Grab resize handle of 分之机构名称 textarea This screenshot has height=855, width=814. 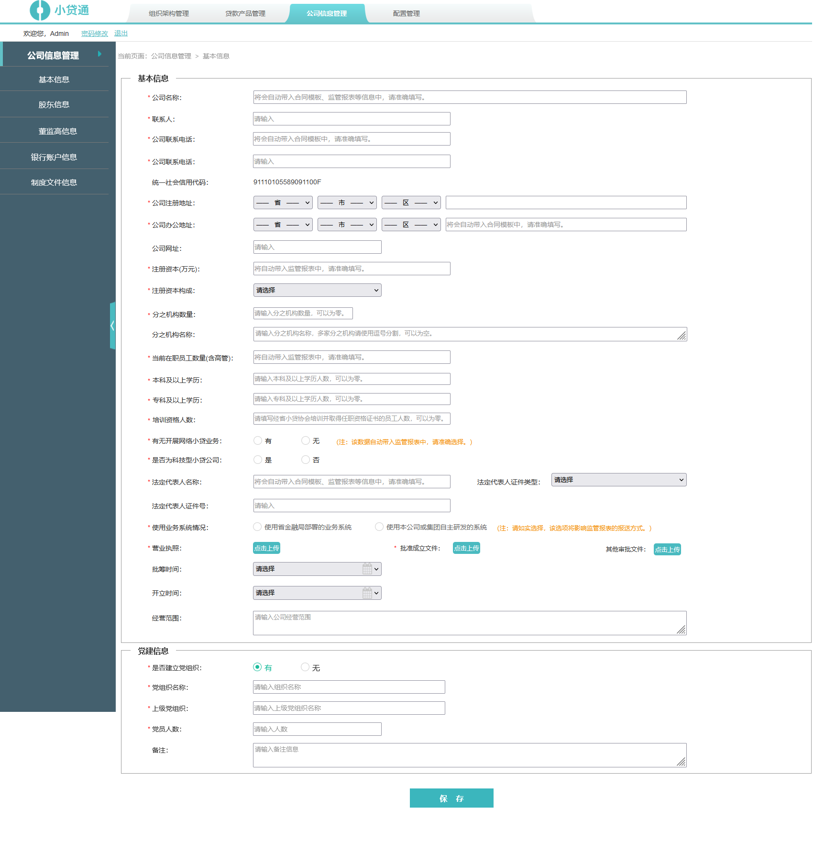[682, 336]
